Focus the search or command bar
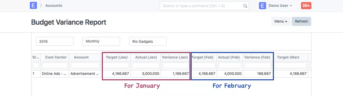 [x=204, y=6]
